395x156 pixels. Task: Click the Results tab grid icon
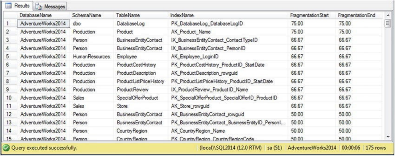coord(8,6)
